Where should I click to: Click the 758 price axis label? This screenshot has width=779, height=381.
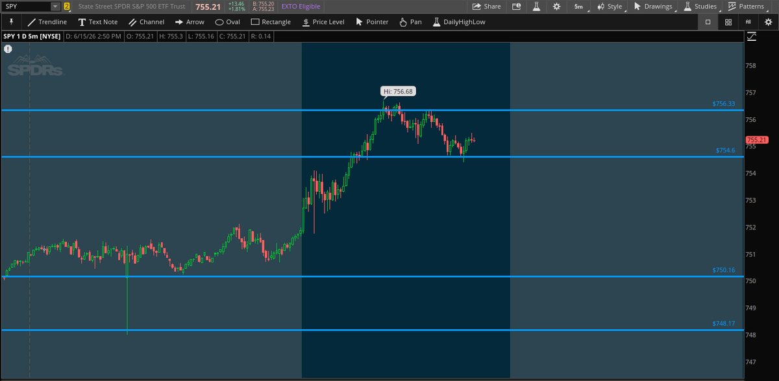[750, 66]
